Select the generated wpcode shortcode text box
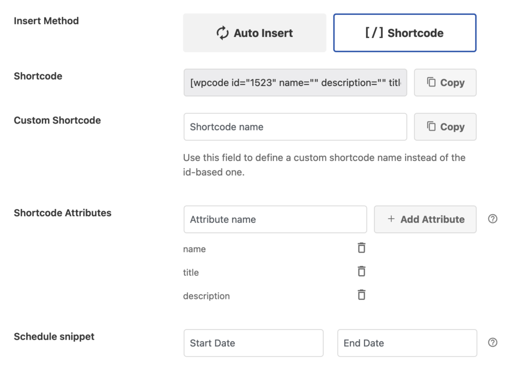527x371 pixels. 295,83
